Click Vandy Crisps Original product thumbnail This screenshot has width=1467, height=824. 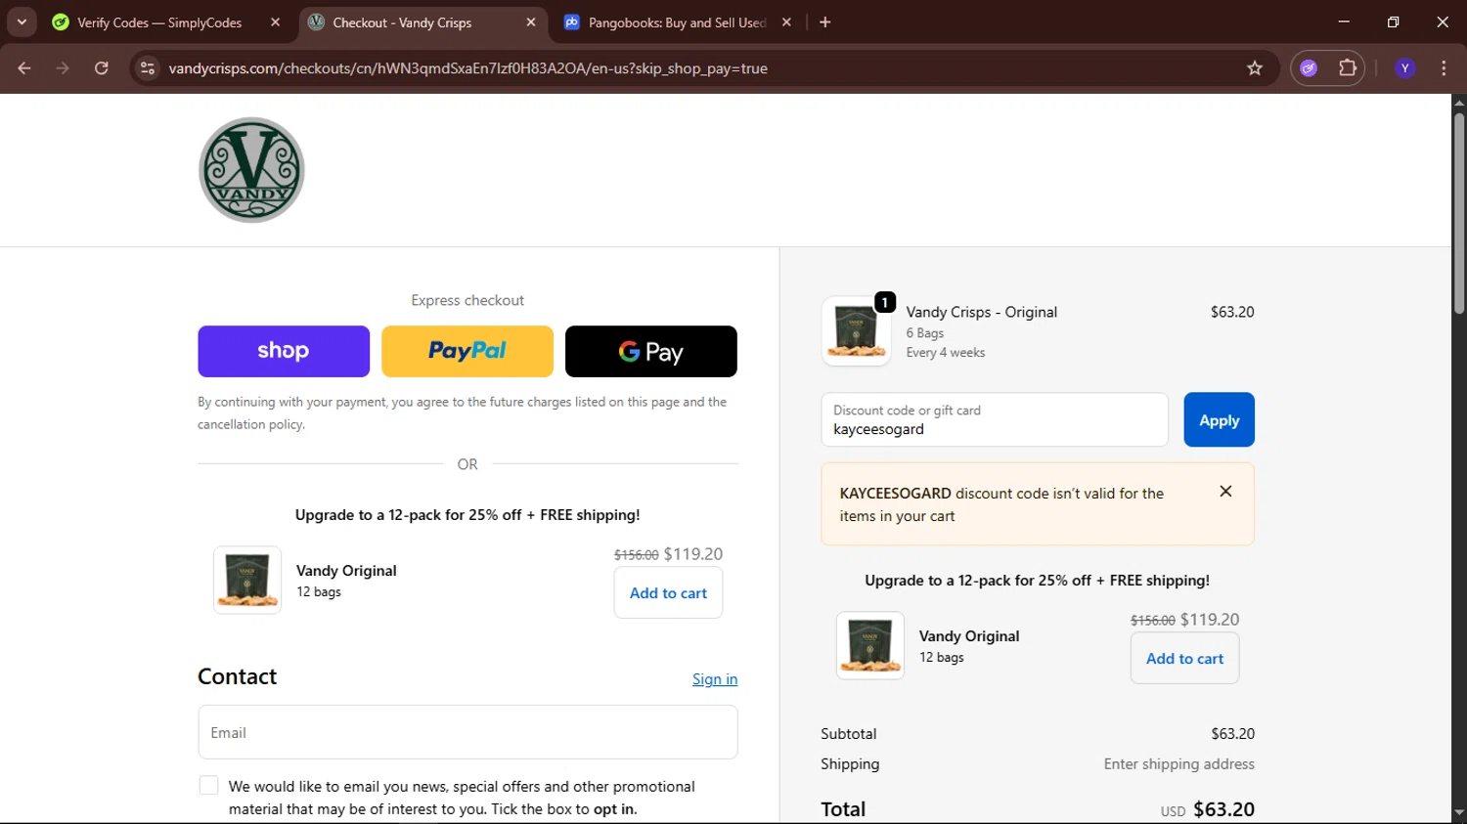[857, 331]
